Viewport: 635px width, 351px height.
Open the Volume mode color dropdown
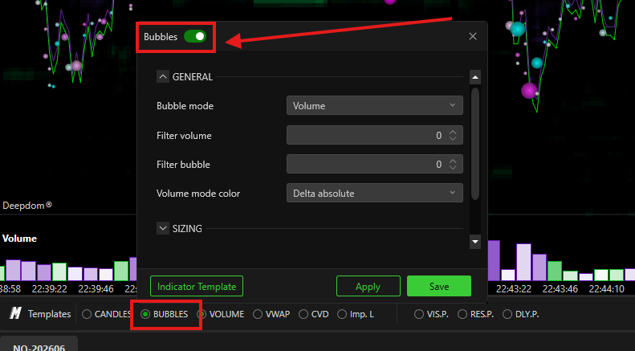[x=375, y=193]
